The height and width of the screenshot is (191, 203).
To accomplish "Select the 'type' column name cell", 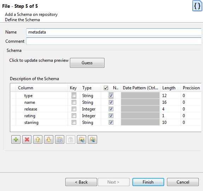I will (x=42, y=96).
